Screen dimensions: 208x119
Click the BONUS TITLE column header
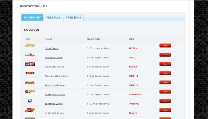(x=94, y=39)
